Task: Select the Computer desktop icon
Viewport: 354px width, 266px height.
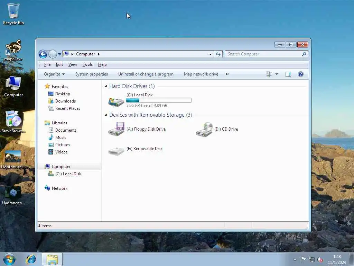Action: [13, 87]
